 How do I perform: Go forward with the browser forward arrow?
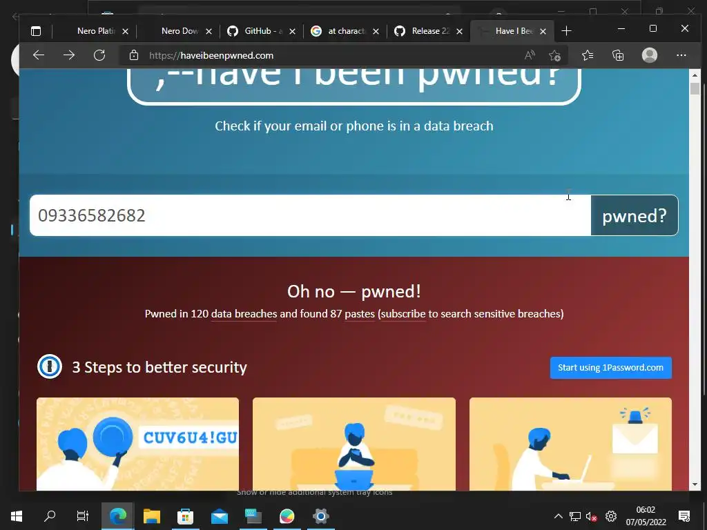coord(69,55)
